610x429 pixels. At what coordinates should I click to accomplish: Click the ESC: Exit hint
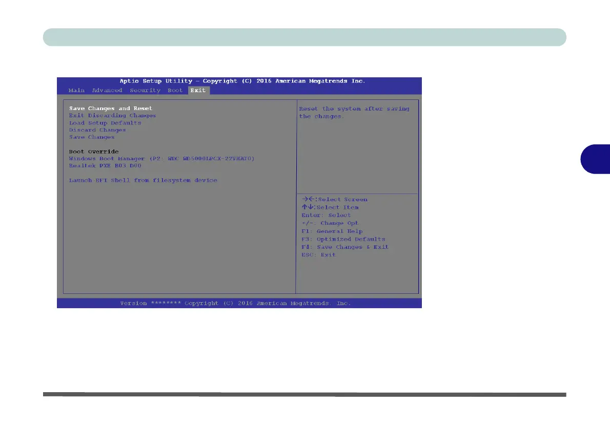coord(319,254)
